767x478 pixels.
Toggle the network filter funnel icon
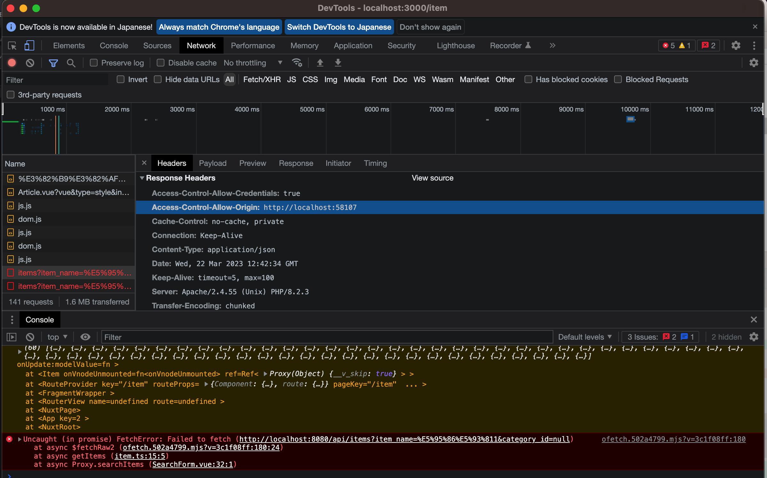pos(53,63)
